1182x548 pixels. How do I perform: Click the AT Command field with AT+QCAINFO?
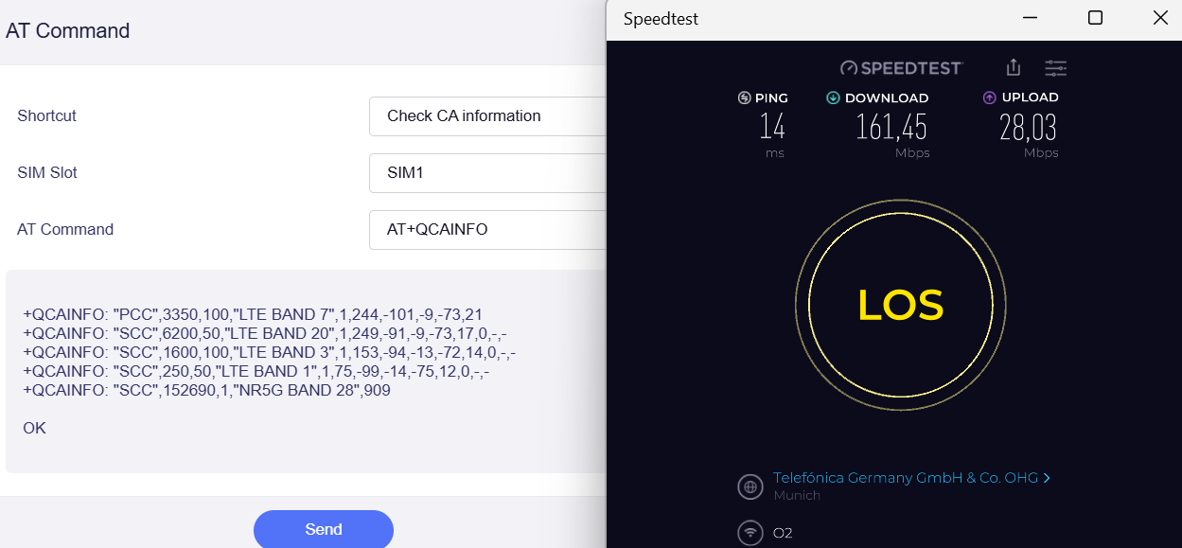pyautogui.click(x=486, y=229)
